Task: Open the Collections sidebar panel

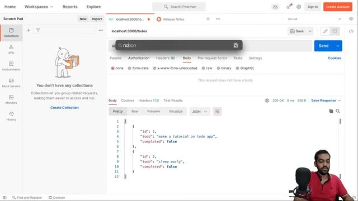Action: point(11,33)
